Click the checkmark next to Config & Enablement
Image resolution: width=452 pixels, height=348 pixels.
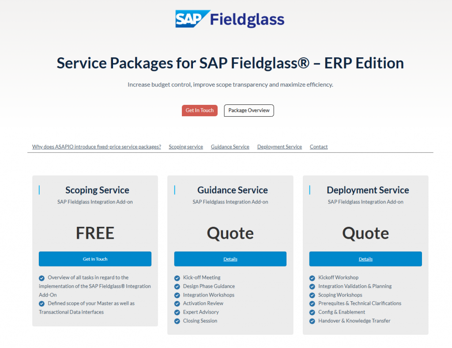(x=313, y=312)
